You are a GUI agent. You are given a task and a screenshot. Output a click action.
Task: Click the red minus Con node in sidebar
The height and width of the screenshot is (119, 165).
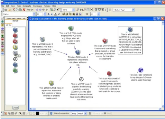coord(3,39)
